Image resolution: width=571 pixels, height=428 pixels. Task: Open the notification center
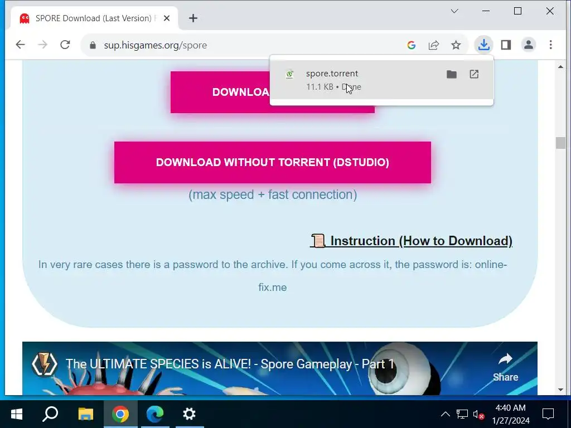(548, 414)
